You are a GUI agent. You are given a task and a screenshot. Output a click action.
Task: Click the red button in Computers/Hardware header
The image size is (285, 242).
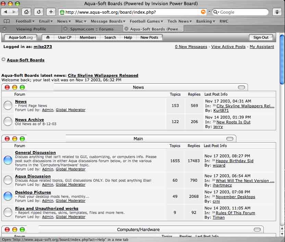click(7, 229)
